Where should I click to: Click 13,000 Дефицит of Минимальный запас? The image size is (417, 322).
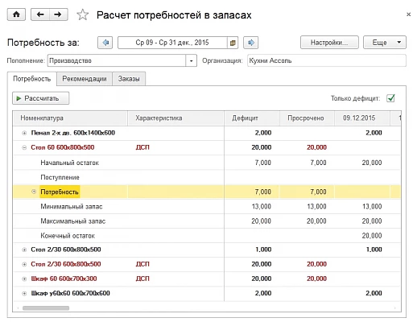262,207
